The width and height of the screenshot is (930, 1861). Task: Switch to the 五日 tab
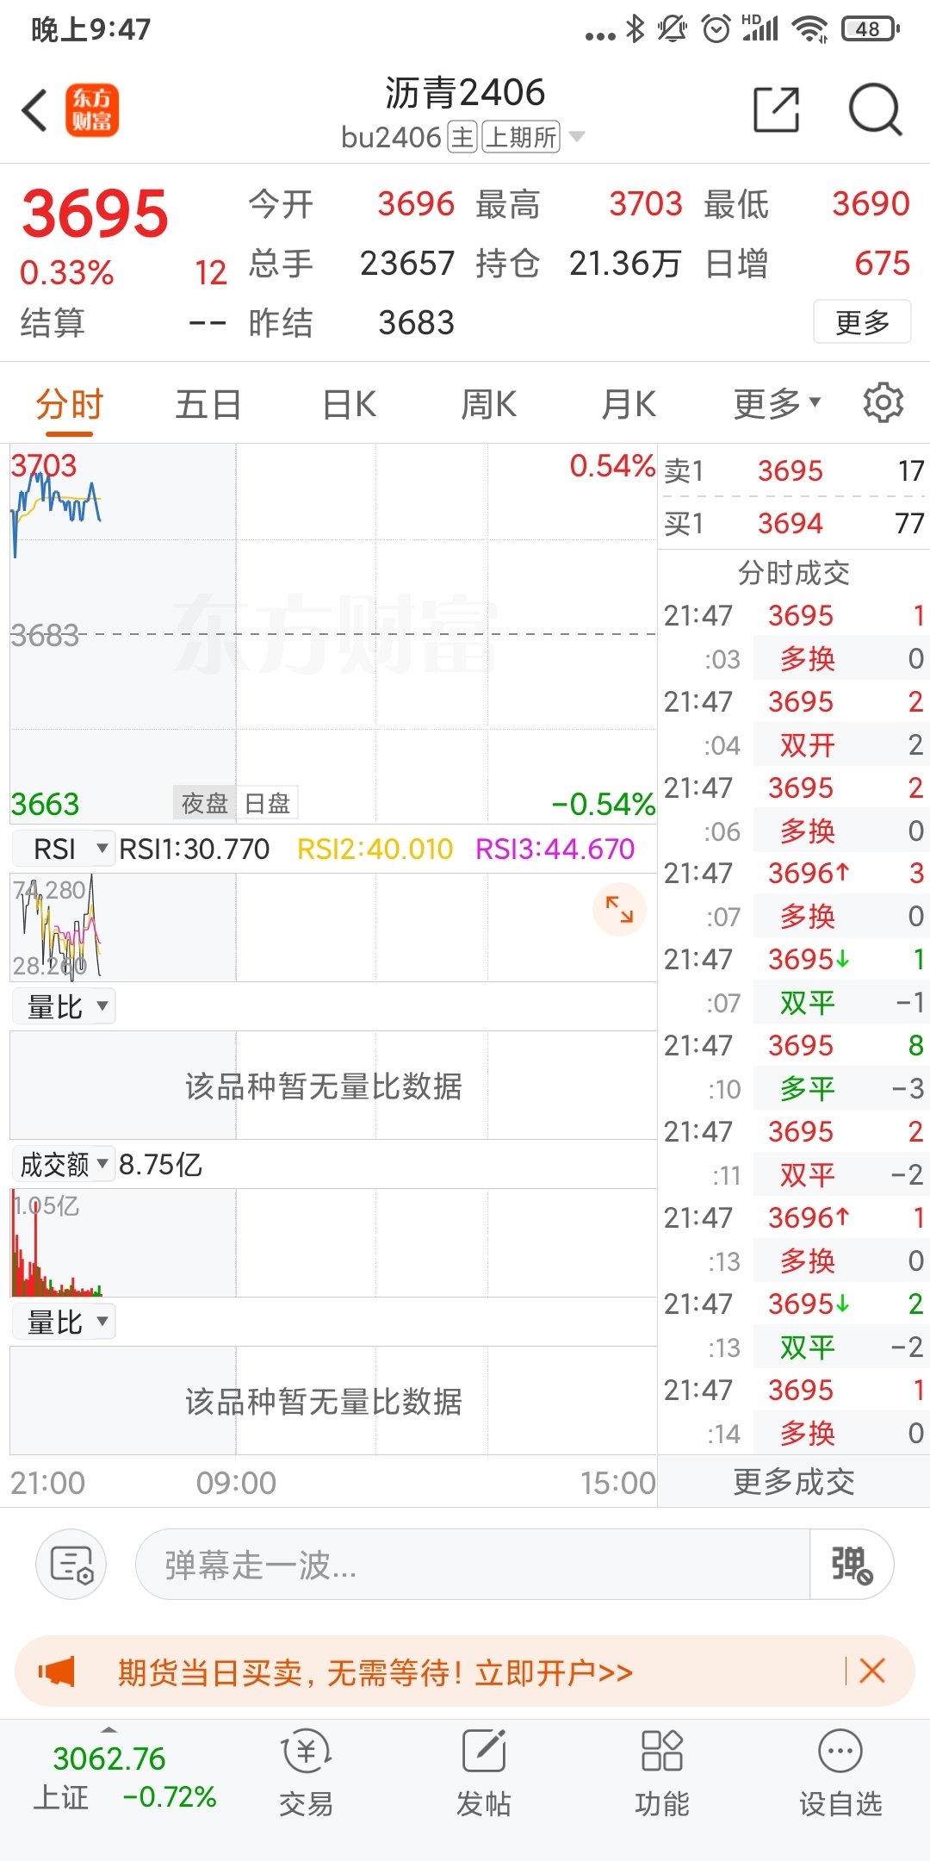(208, 403)
